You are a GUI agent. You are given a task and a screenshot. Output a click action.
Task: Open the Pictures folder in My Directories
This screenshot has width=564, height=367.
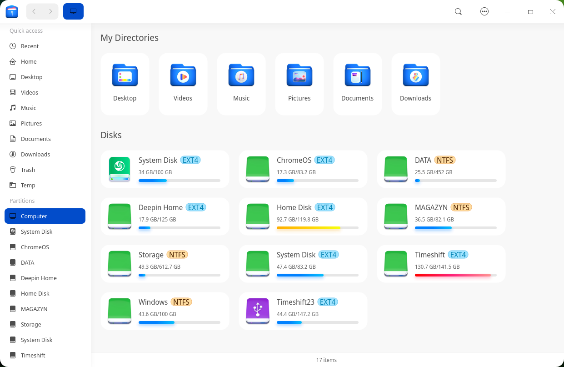[299, 84]
